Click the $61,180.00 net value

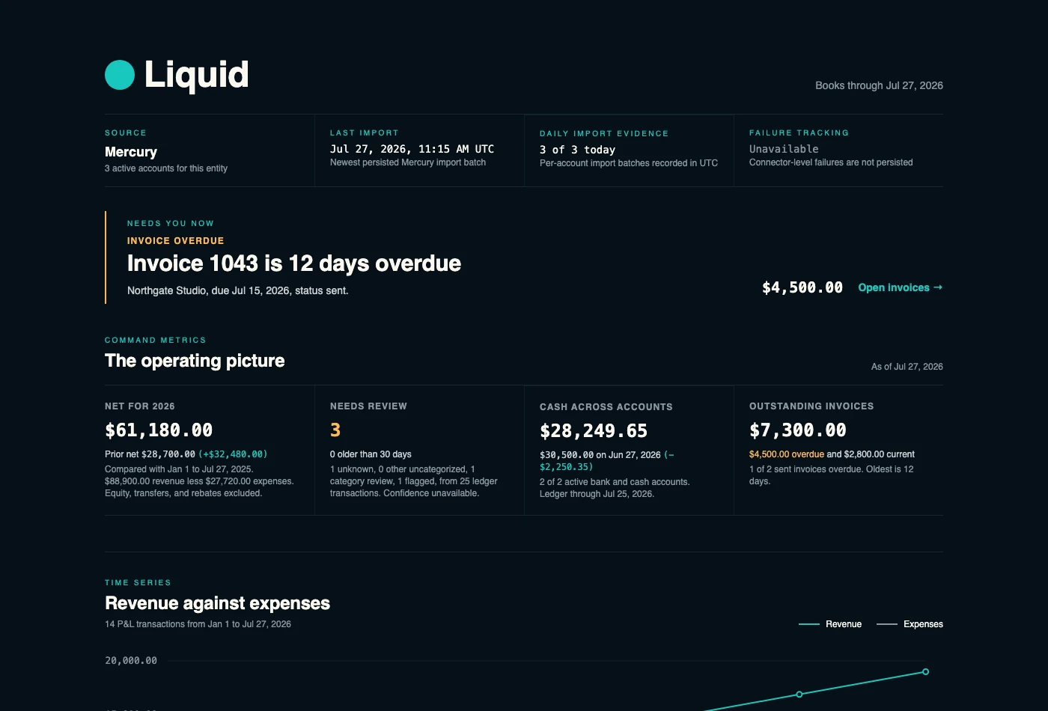pos(159,430)
